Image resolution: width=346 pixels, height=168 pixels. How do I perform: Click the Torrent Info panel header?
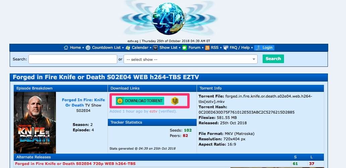coord(260,88)
